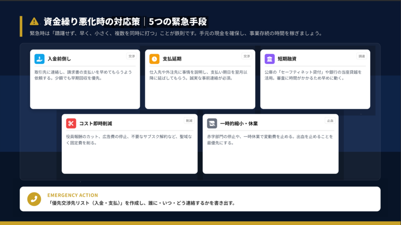The width and height of the screenshot is (401, 225).
Task: Click the 止血 tag on the 一時的縮小・休業 card
Action: point(330,121)
